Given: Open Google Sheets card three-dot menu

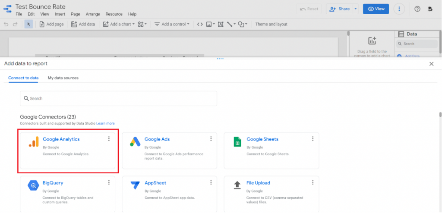Looking at the screenshot, I should point(313,138).
